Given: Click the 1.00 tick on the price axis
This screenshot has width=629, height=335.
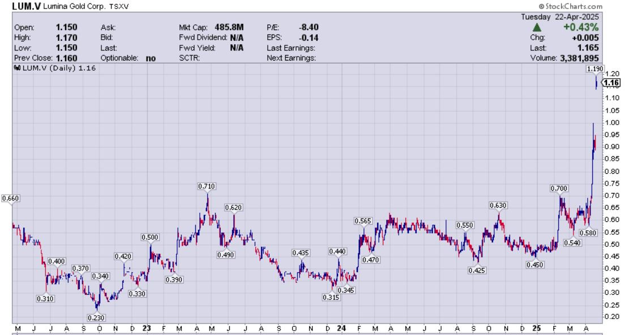Looking at the screenshot, I should (x=612, y=123).
